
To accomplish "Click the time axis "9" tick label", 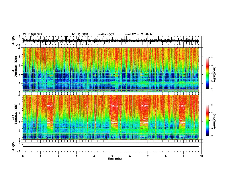I will (x=183, y=156).
